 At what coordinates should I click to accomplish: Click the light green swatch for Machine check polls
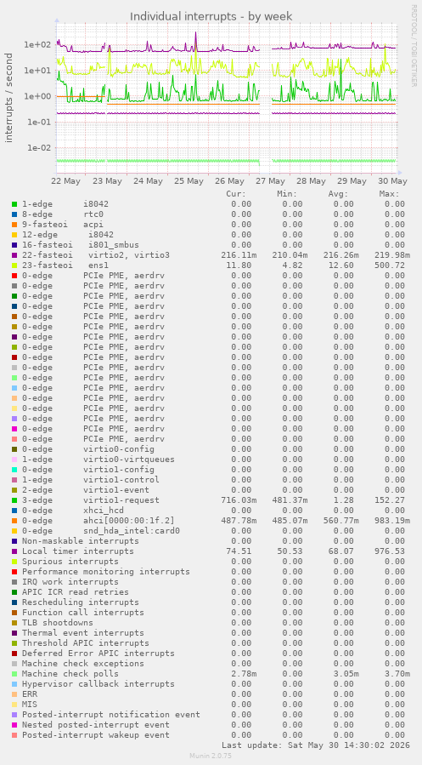(x=14, y=674)
